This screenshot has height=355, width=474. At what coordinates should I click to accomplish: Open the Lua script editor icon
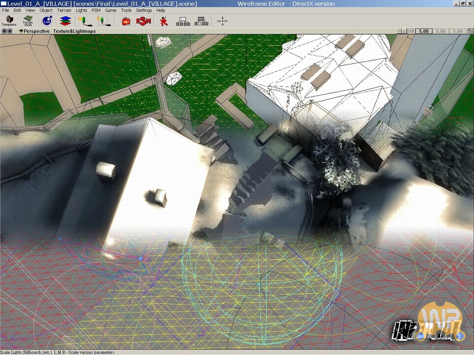point(47,21)
